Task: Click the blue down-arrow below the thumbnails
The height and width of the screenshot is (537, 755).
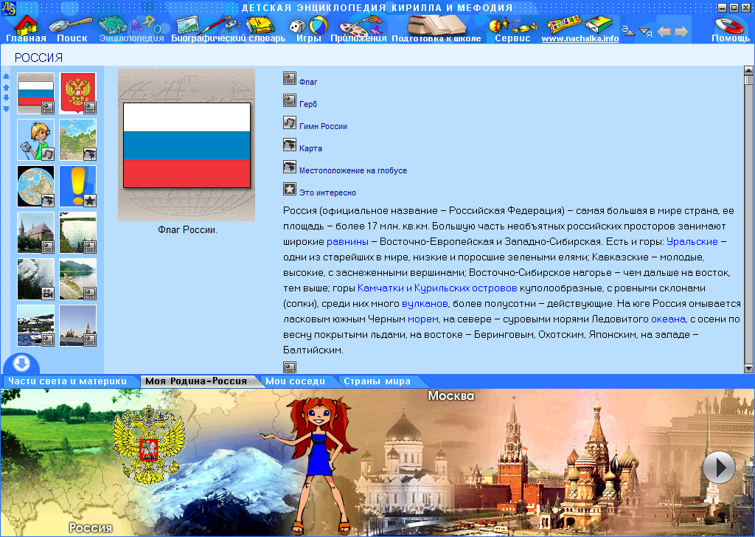Action: click(20, 363)
